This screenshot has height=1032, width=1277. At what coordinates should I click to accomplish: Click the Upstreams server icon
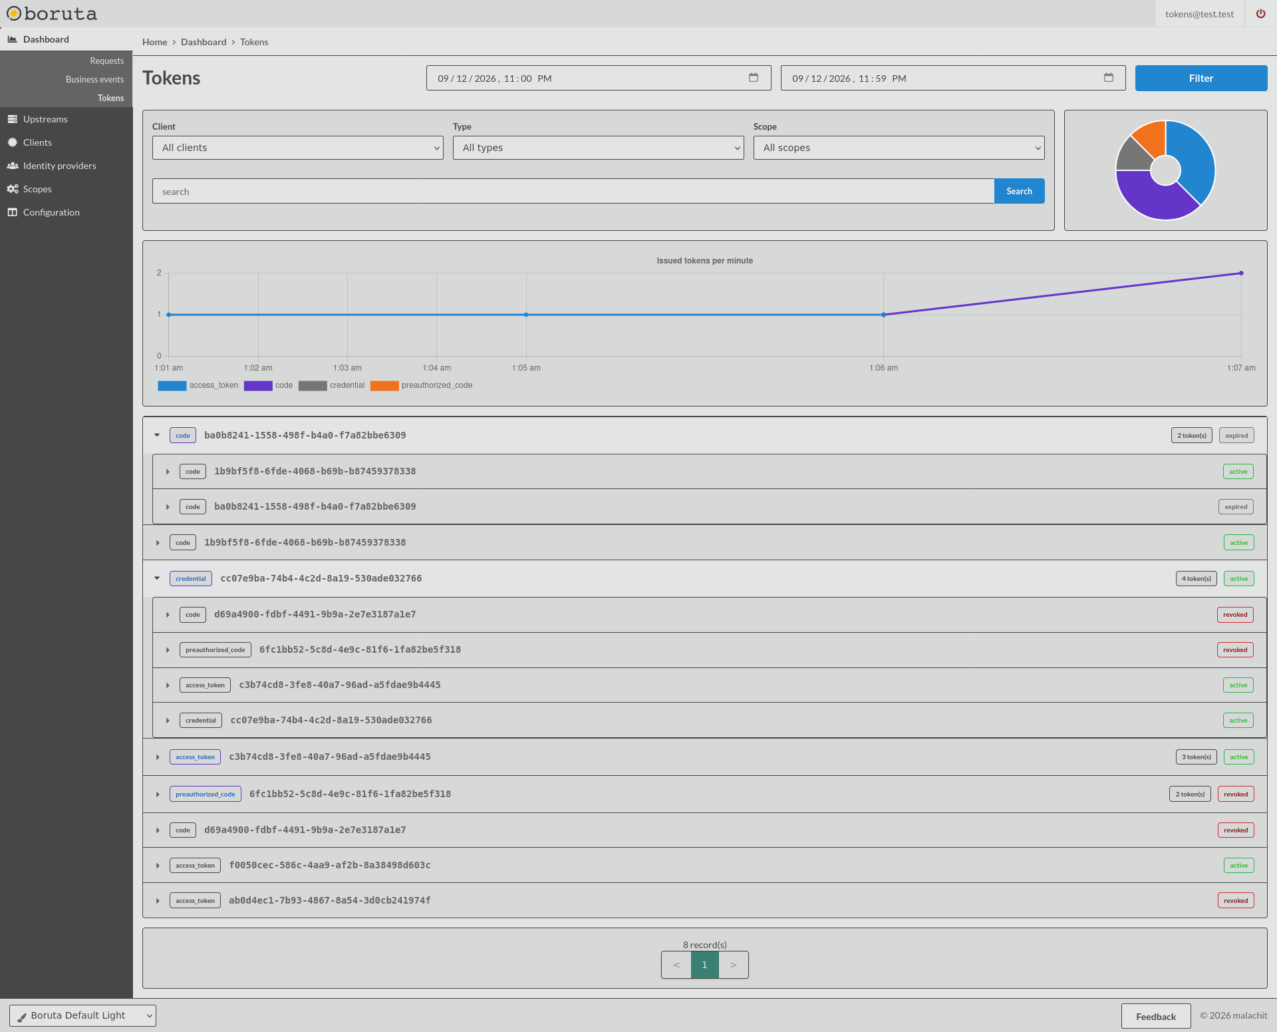(x=12, y=119)
